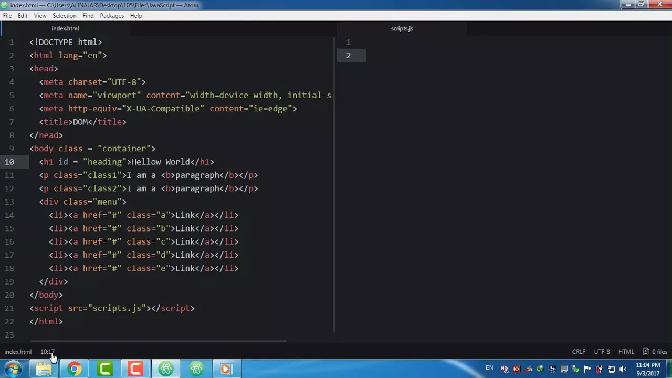The image size is (672, 378).
Task: Open the View menu
Action: [40, 16]
